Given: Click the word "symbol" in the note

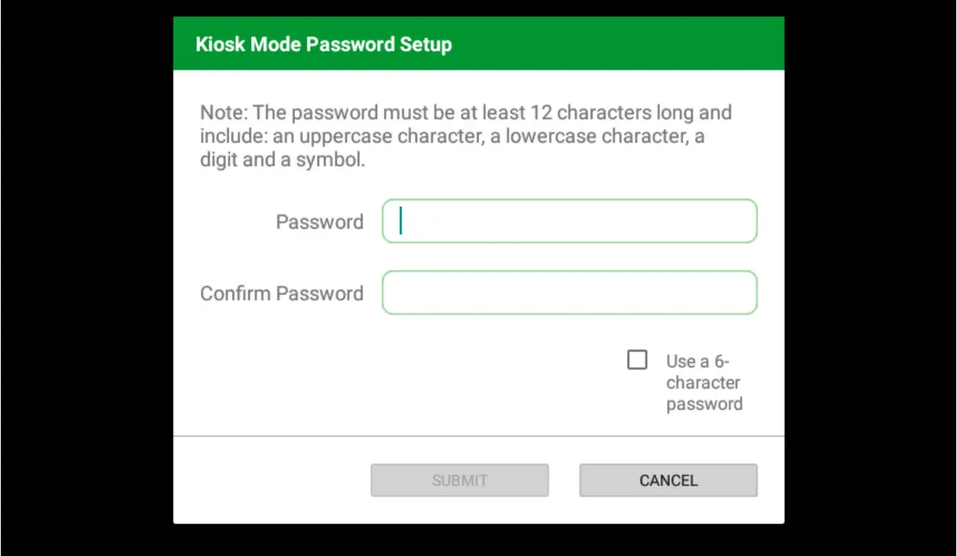Looking at the screenshot, I should (332, 161).
